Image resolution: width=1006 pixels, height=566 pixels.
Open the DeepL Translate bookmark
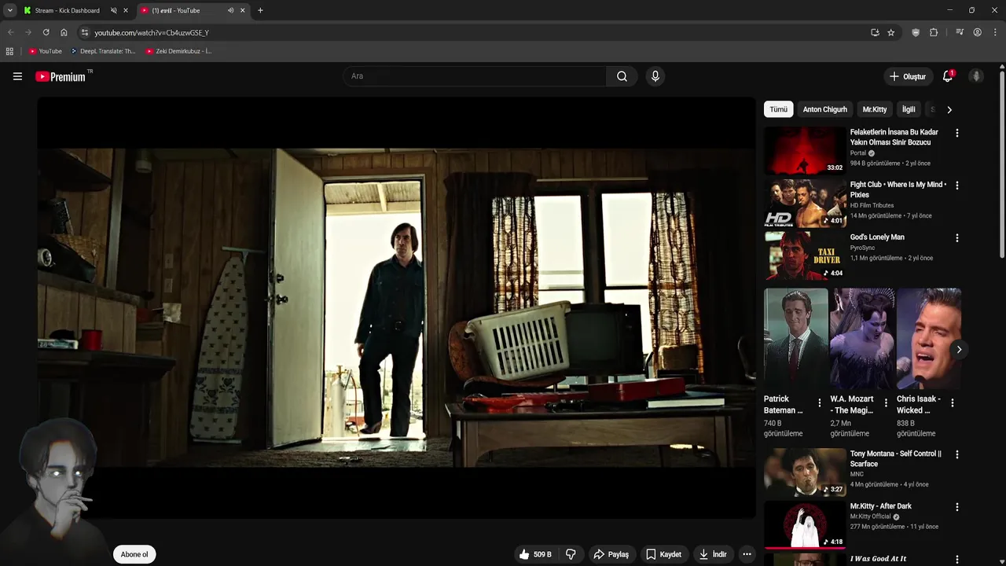pyautogui.click(x=103, y=51)
